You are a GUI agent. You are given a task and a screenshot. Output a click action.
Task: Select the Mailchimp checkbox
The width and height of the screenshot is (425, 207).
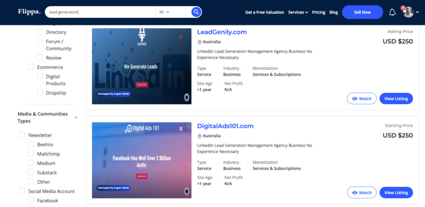click(x=31, y=154)
